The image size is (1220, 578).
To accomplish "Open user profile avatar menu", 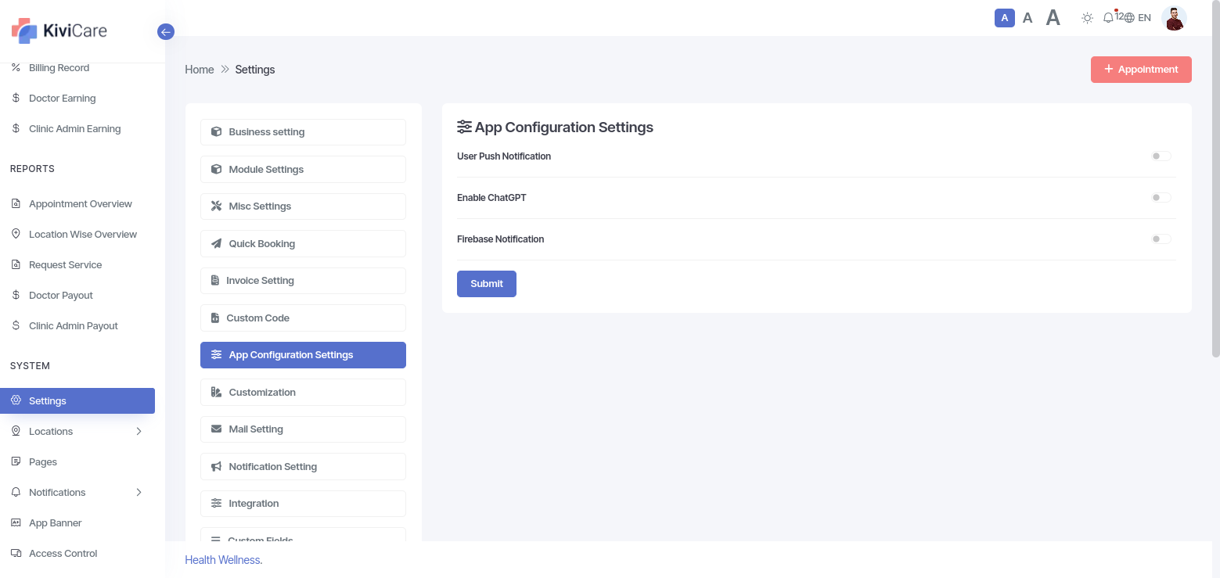I will click(1174, 18).
